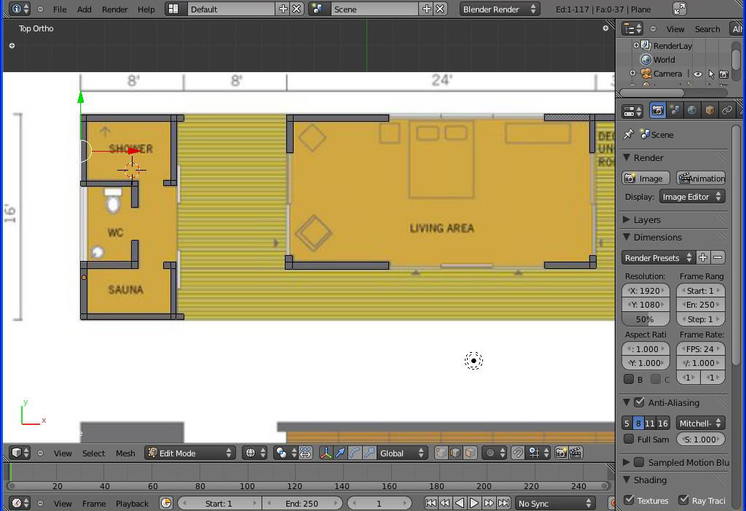The width and height of the screenshot is (746, 511).
Task: Open the Render menu in top bar
Action: [x=114, y=9]
